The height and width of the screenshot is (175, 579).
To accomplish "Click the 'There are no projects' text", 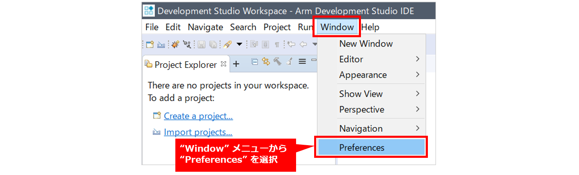I will pos(228,85).
